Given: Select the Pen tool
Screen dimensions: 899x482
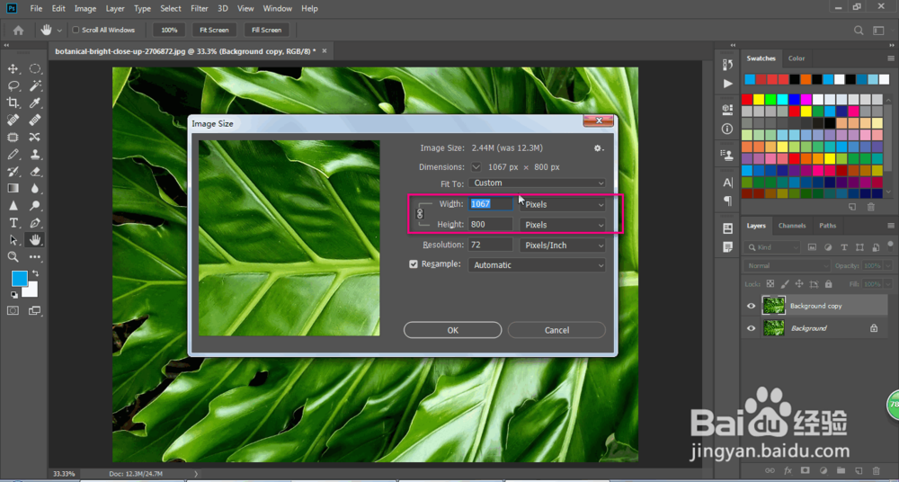Looking at the screenshot, I should click(x=35, y=223).
